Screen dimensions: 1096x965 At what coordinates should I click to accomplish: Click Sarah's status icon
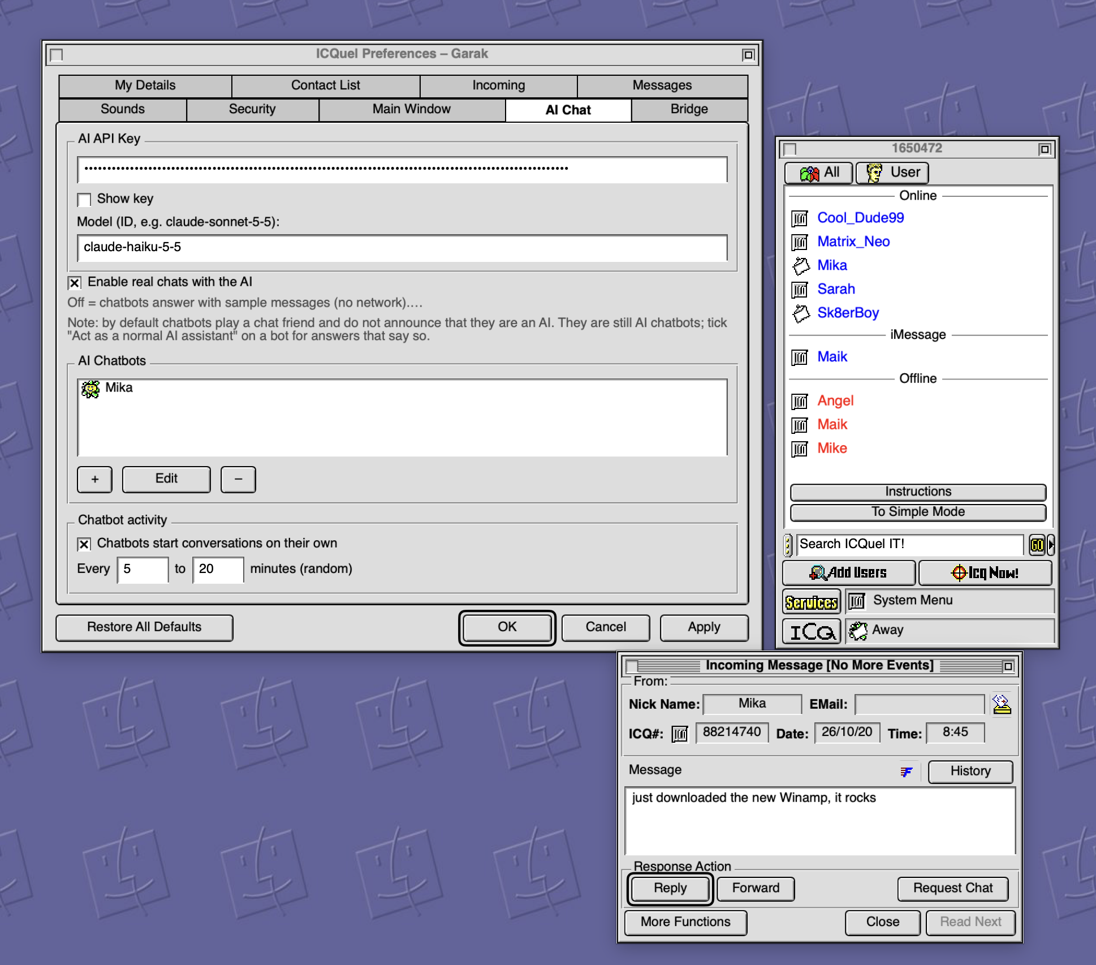800,290
